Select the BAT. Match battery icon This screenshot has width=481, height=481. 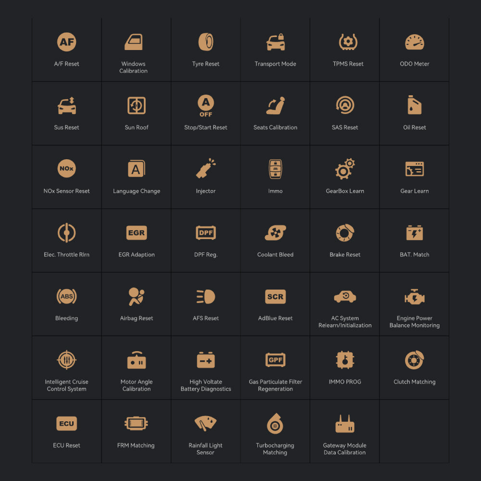point(414,233)
